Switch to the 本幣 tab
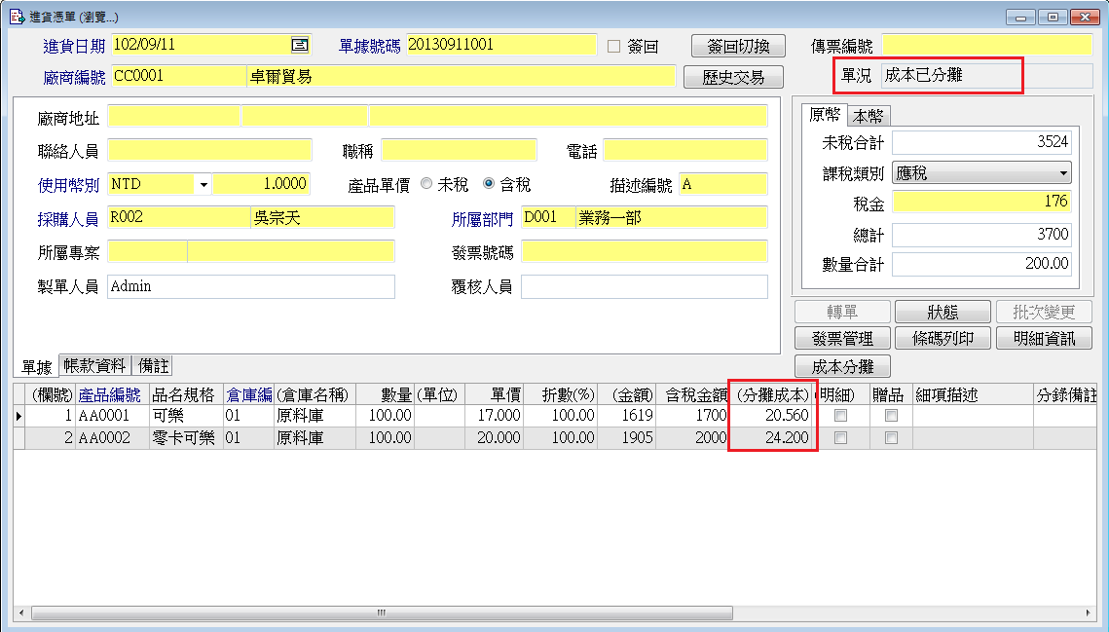 869,116
